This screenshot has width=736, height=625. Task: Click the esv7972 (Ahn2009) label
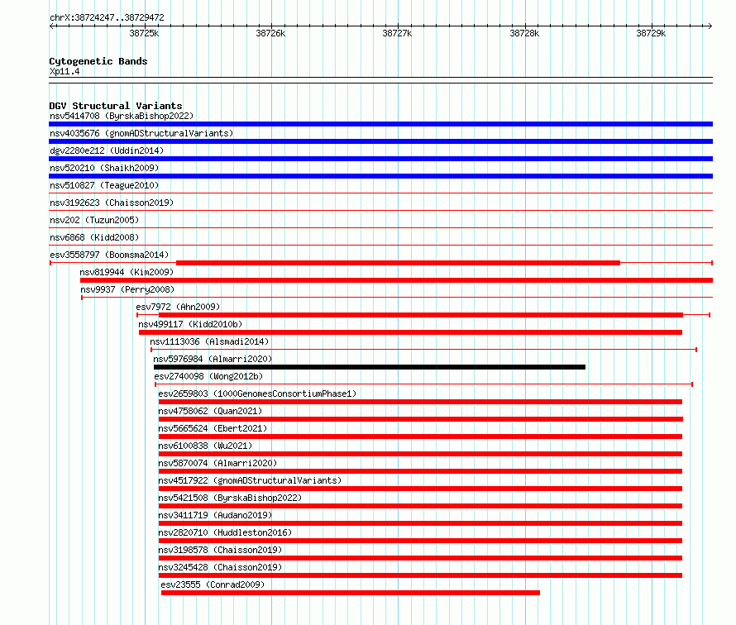tap(178, 307)
